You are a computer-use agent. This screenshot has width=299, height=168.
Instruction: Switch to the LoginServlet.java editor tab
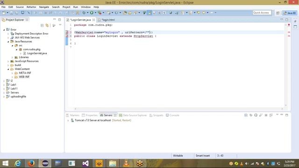pos(80,20)
